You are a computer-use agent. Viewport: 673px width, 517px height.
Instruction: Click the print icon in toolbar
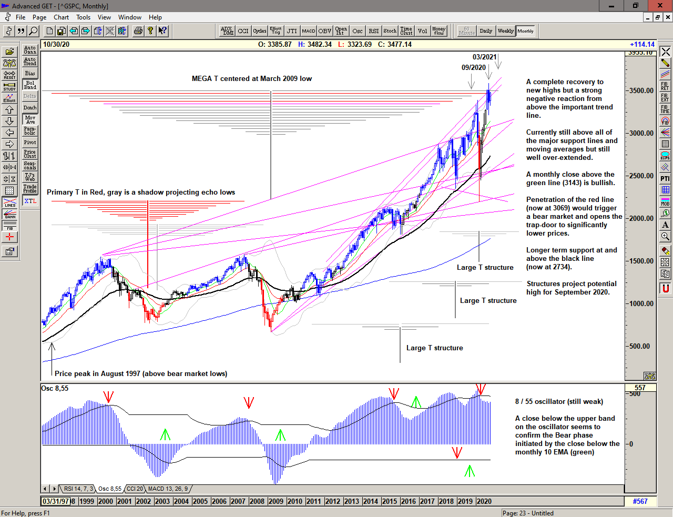(138, 31)
